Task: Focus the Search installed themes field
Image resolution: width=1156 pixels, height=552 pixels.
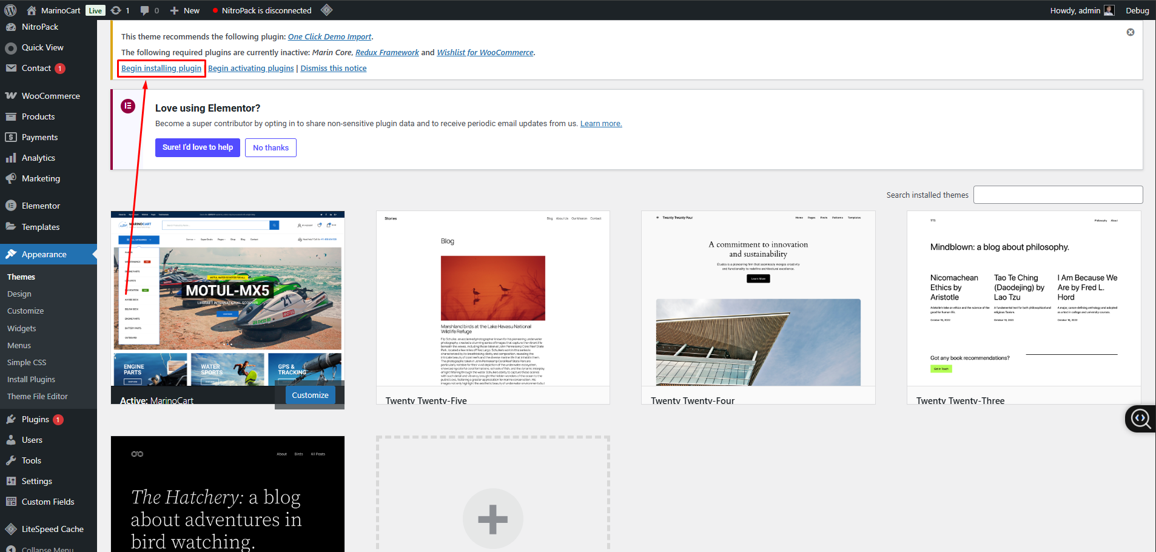Action: (1058, 195)
